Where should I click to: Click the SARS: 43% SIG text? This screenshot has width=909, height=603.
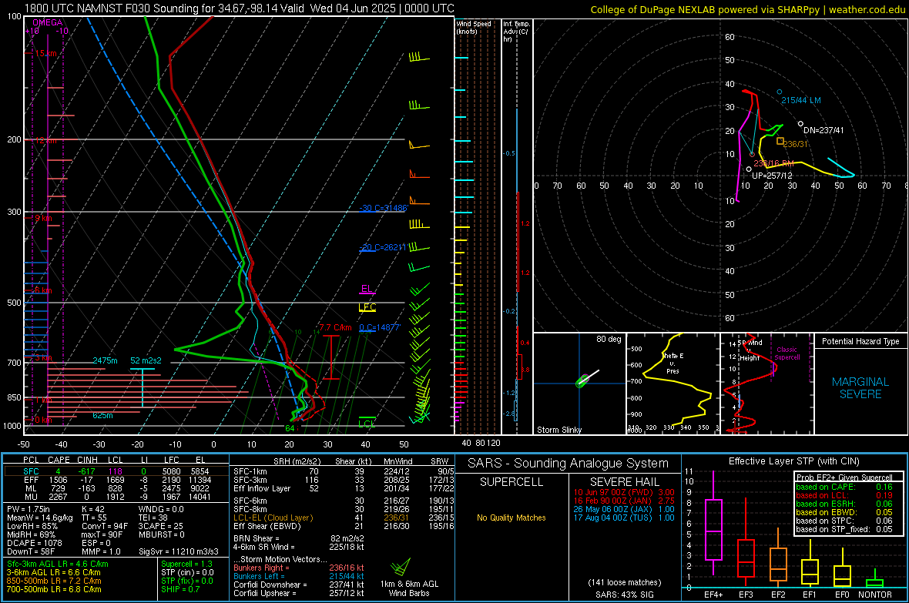[x=624, y=595]
